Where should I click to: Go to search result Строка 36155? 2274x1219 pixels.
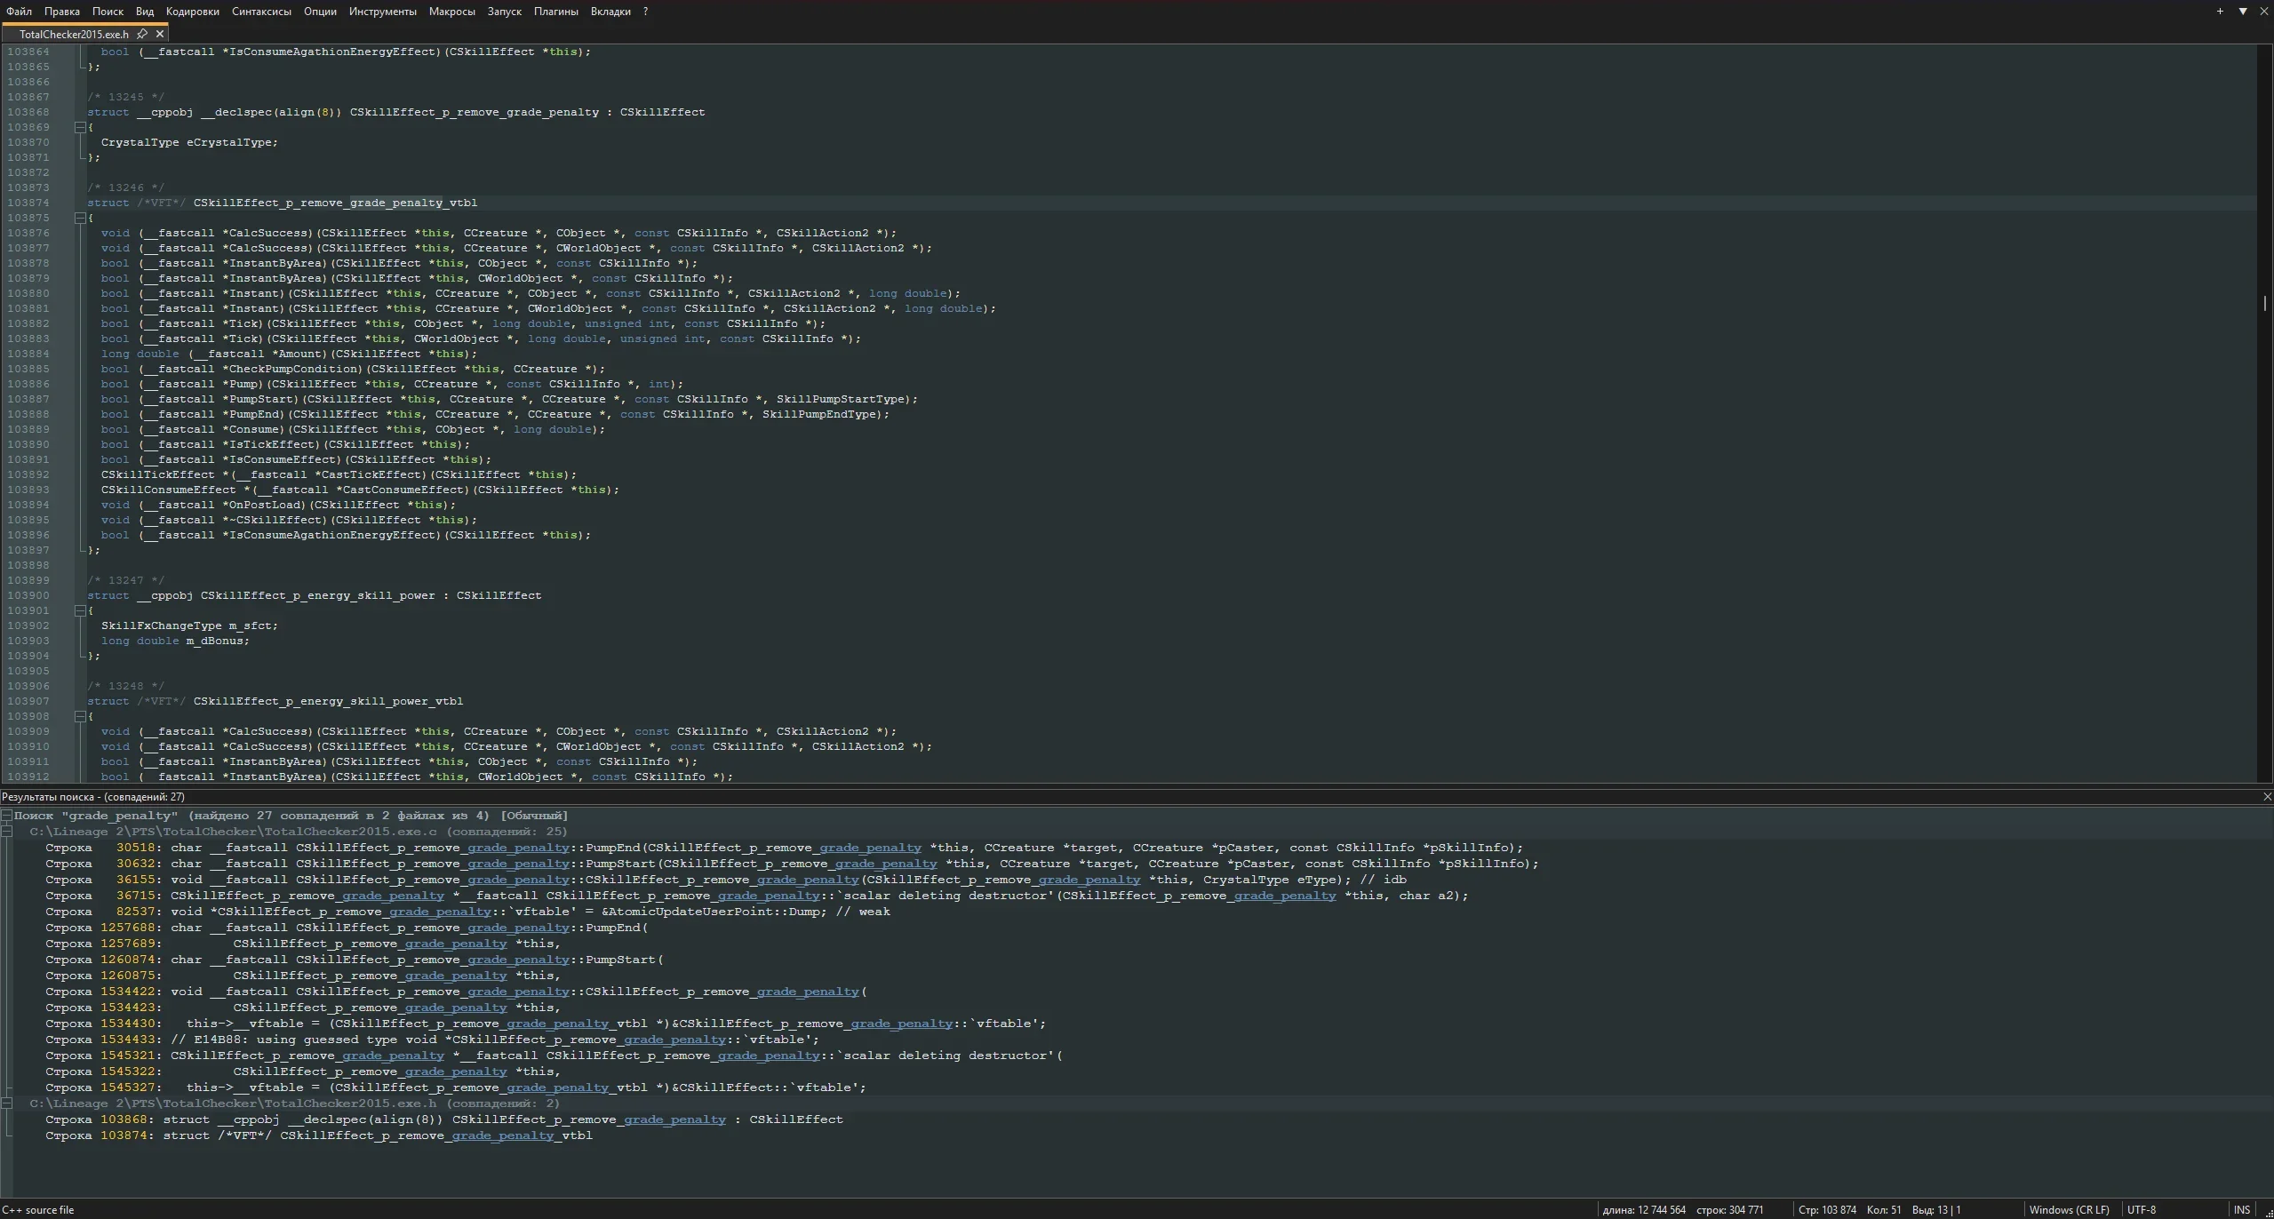pyautogui.click(x=726, y=880)
